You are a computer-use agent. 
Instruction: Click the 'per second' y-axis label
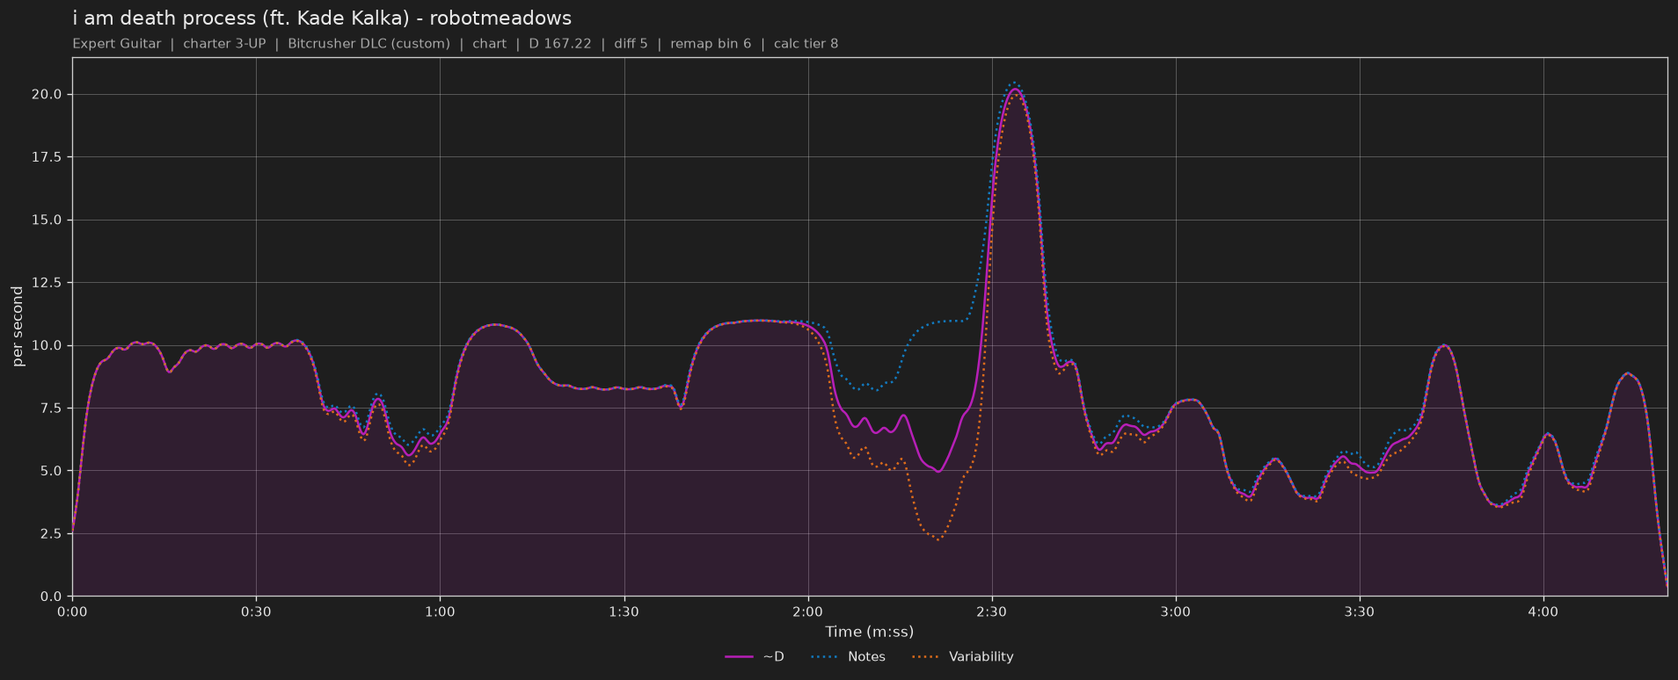coord(18,326)
